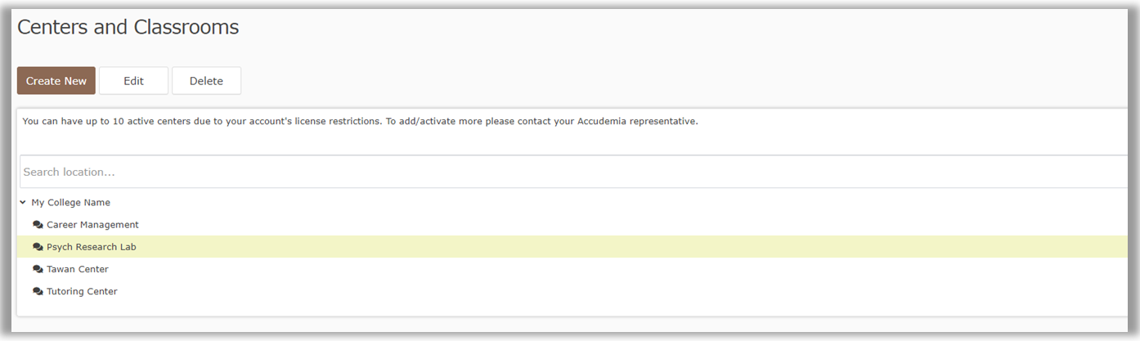Select the Career Management center label
This screenshot has height=341, width=1140.
pyautogui.click(x=92, y=225)
